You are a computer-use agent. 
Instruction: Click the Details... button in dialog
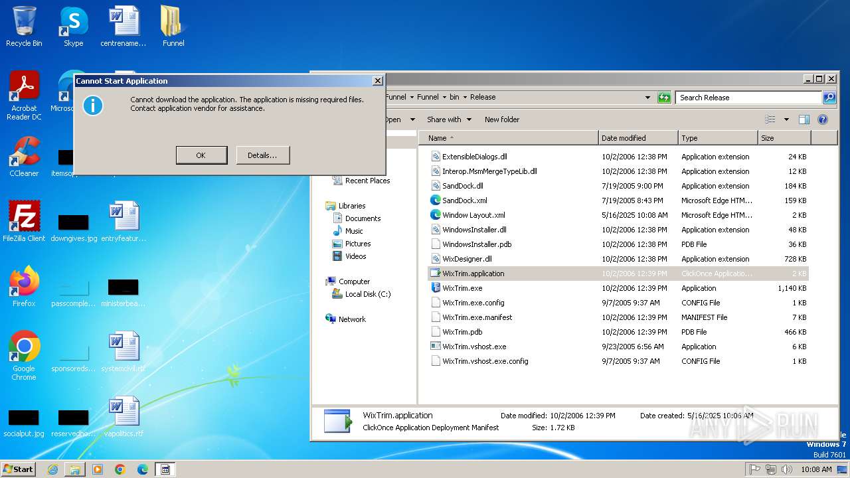click(x=262, y=155)
